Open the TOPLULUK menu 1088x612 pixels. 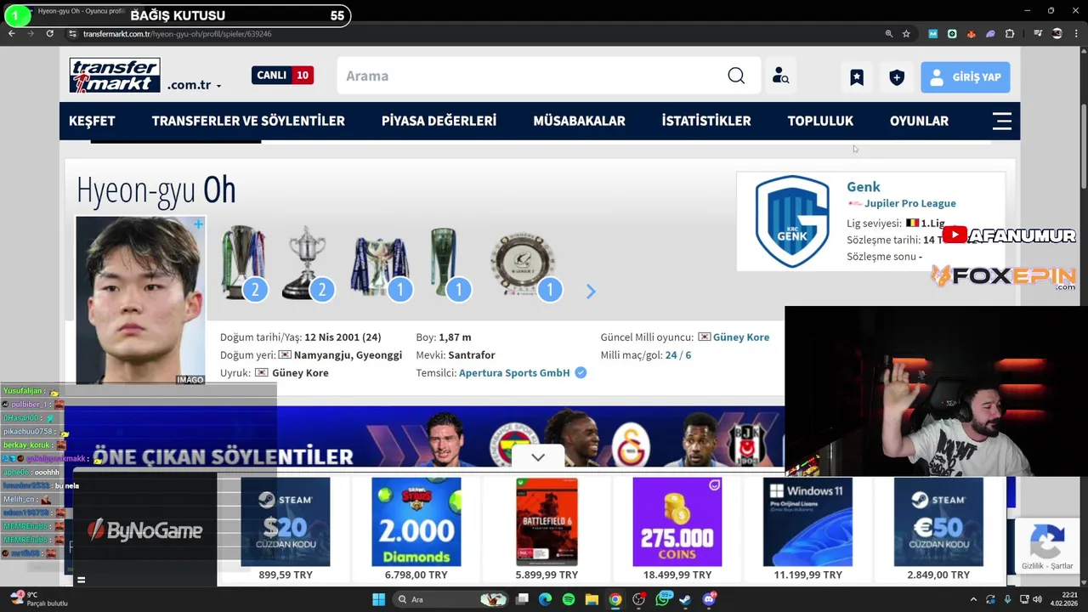coord(820,121)
